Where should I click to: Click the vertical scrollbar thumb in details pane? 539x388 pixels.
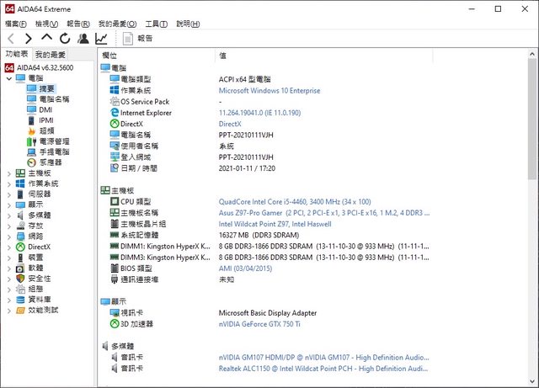(532, 119)
